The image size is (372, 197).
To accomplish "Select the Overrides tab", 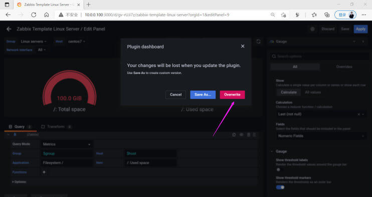I will pyautogui.click(x=344, y=66).
